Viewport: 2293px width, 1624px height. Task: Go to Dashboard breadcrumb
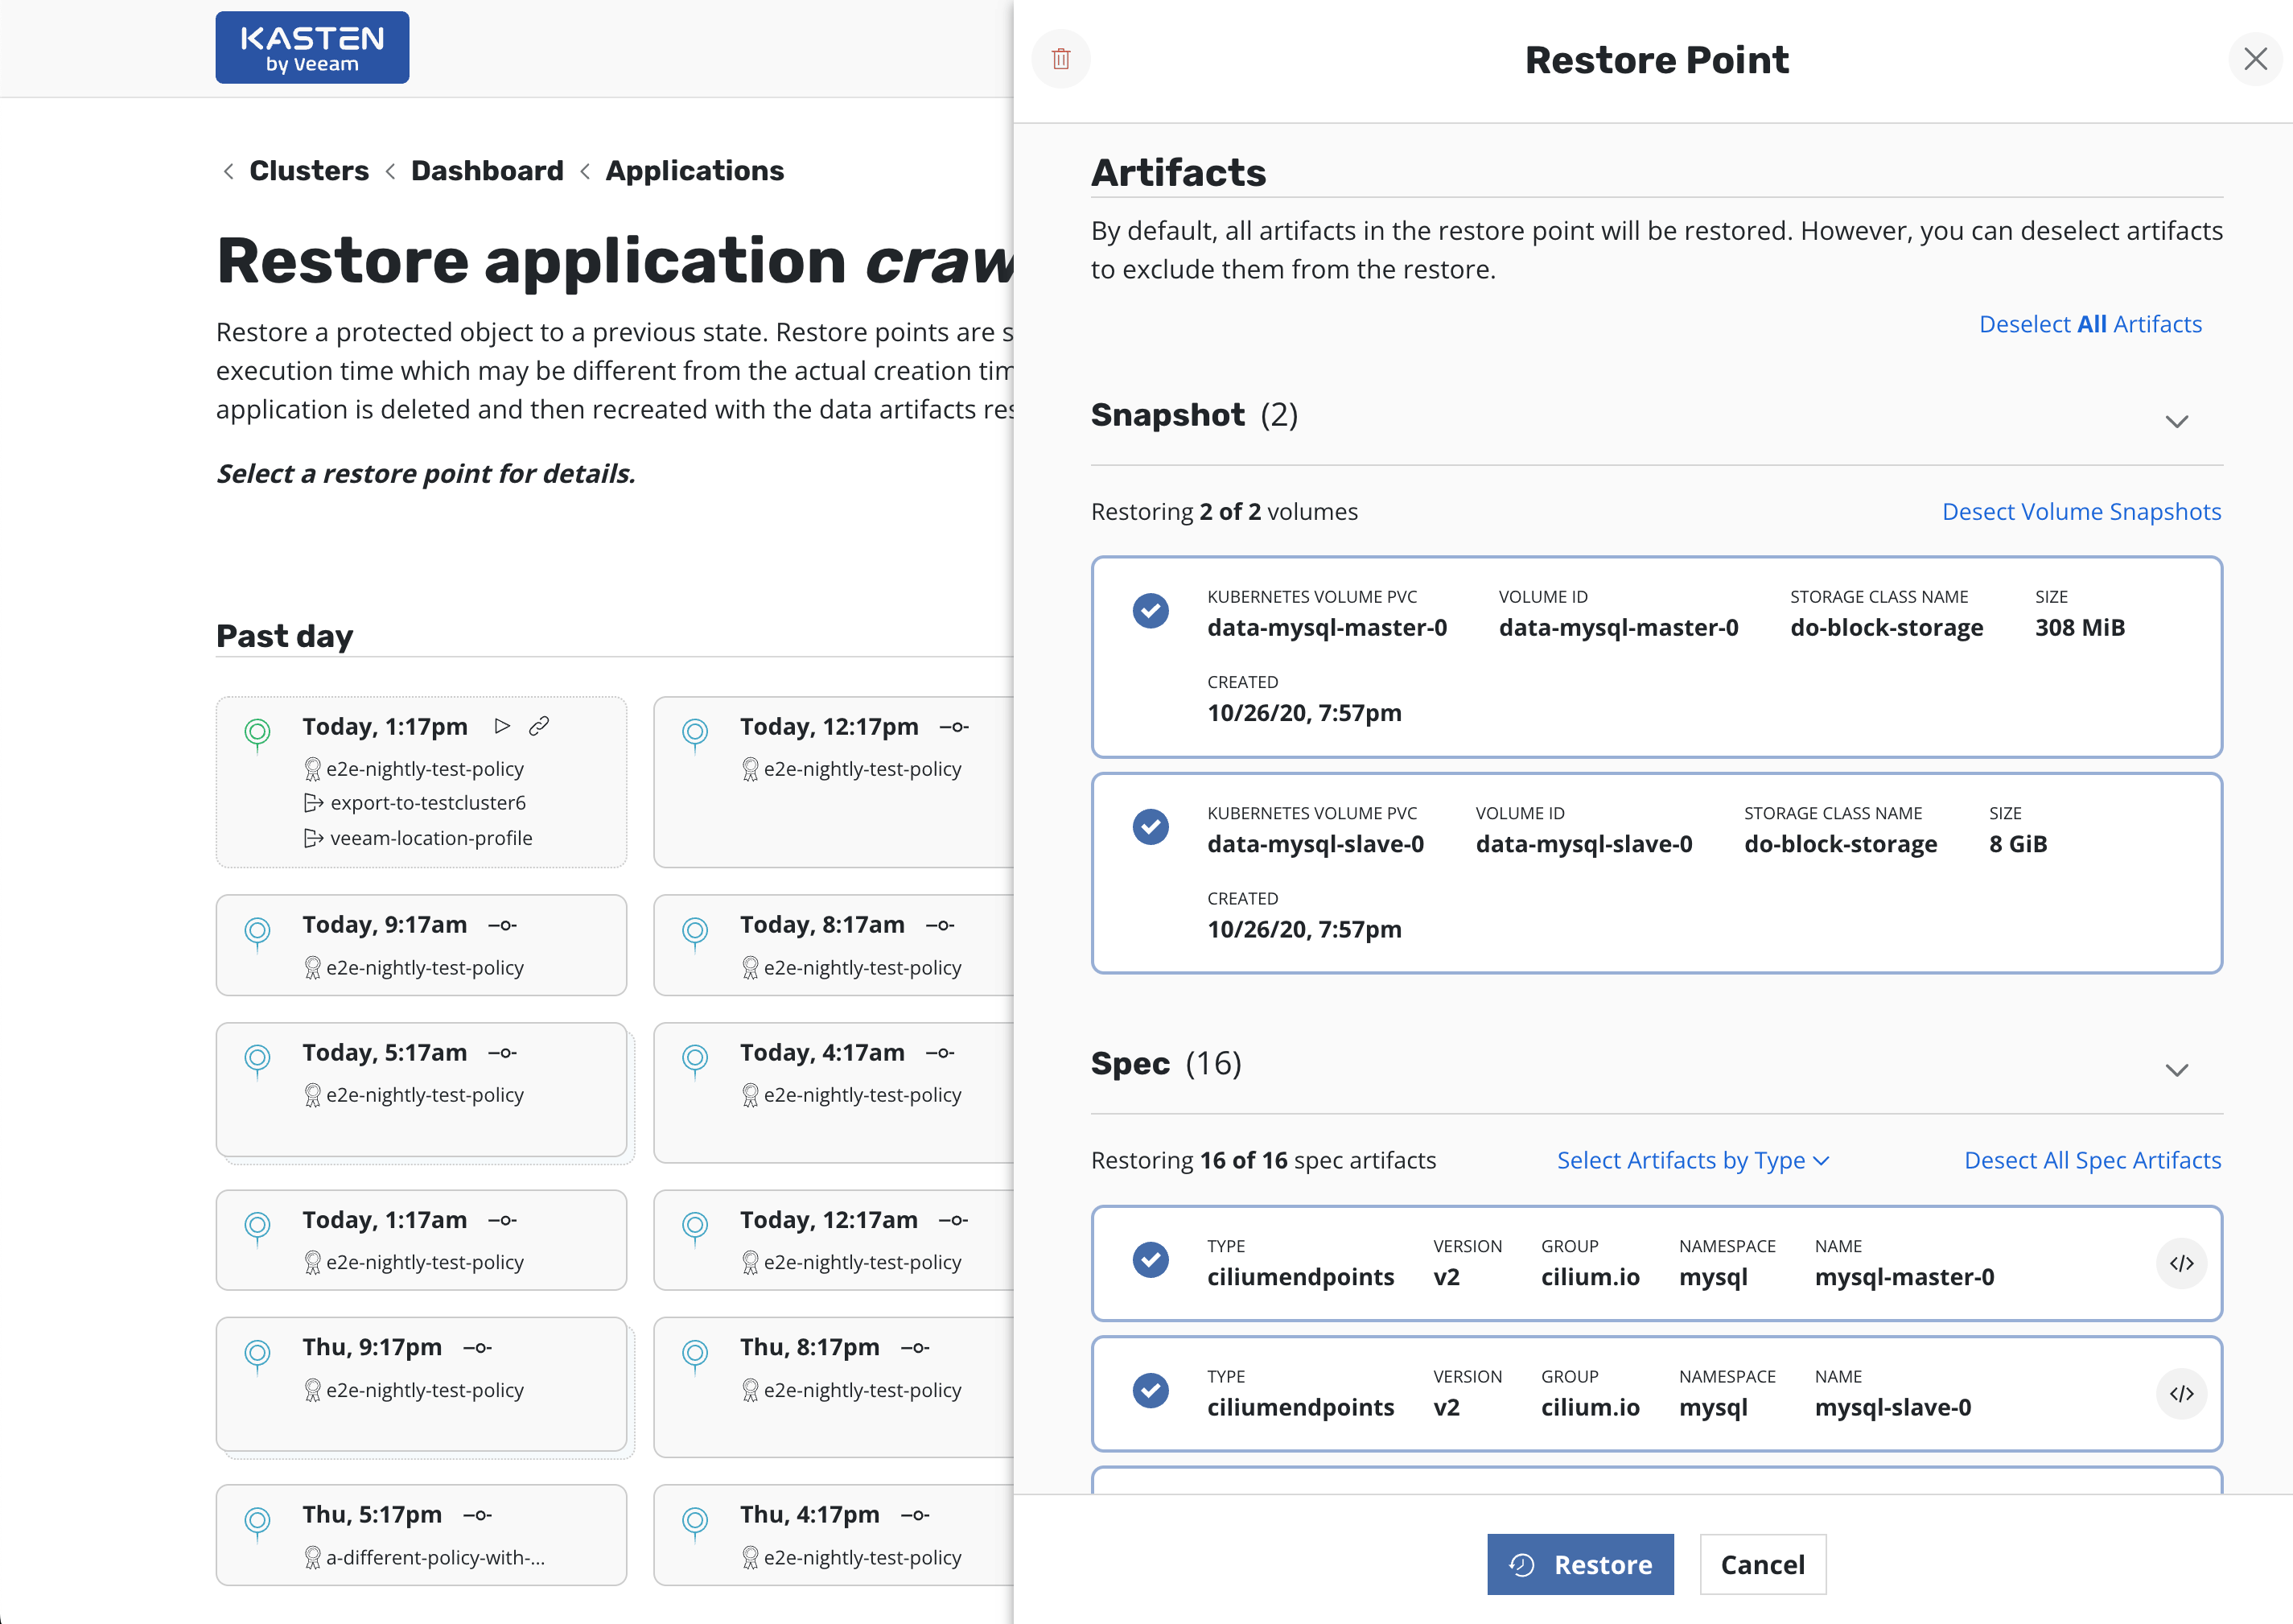487,171
